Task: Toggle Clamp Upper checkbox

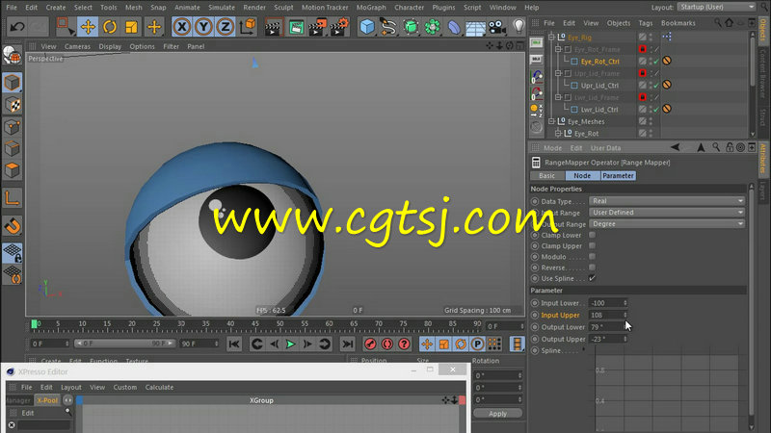Action: pos(592,246)
